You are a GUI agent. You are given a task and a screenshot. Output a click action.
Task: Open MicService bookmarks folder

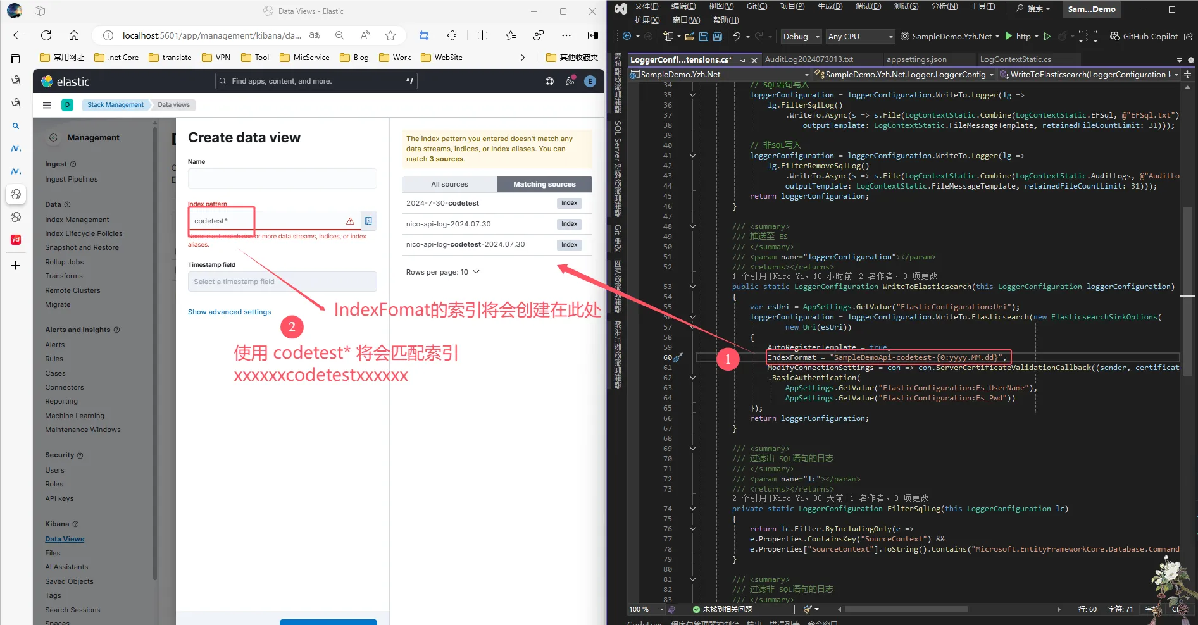(304, 58)
